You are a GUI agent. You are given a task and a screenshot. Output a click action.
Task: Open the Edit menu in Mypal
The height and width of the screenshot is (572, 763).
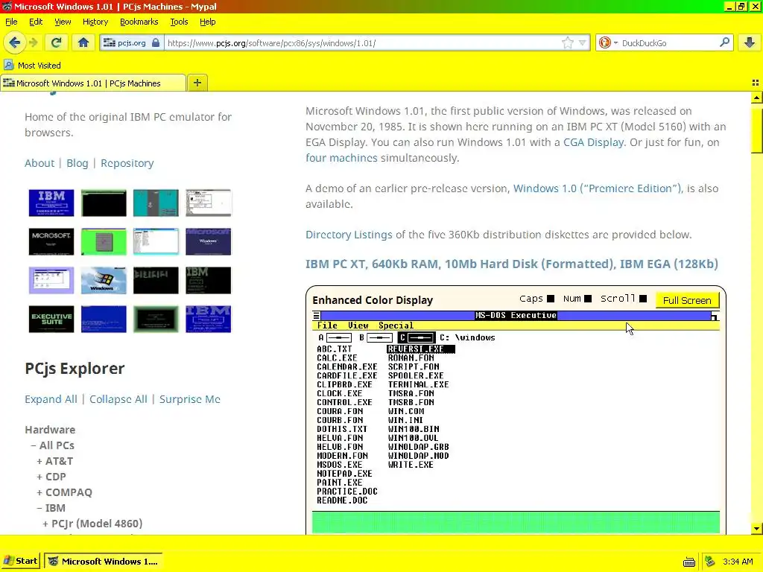point(36,22)
